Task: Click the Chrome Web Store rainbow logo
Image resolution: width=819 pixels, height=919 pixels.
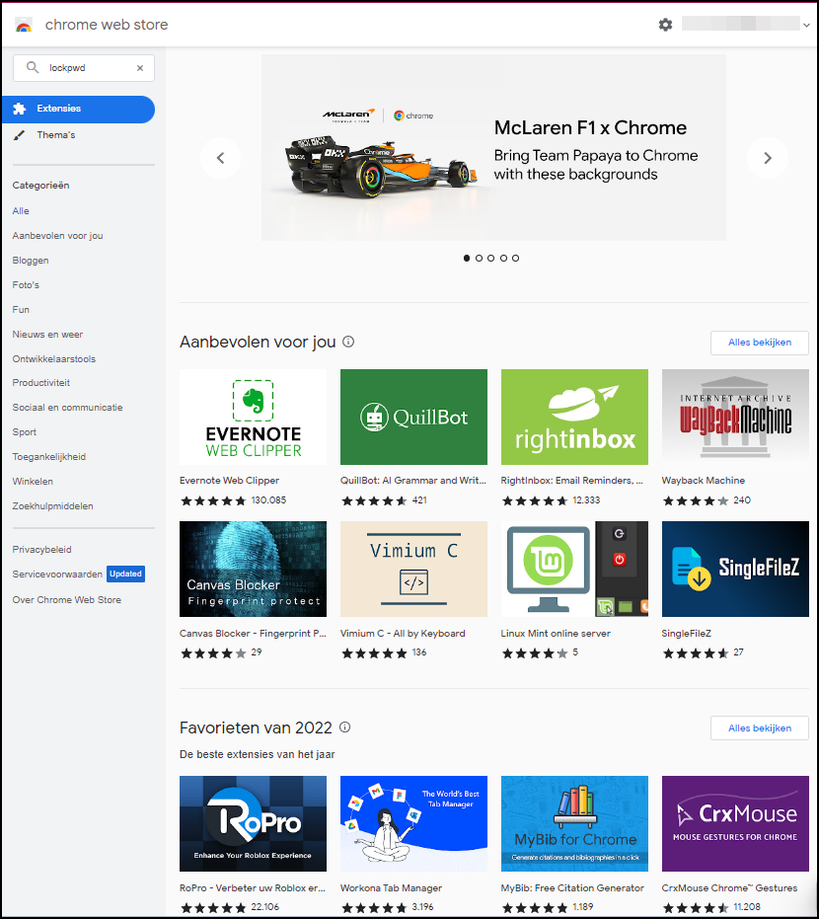Action: (24, 25)
